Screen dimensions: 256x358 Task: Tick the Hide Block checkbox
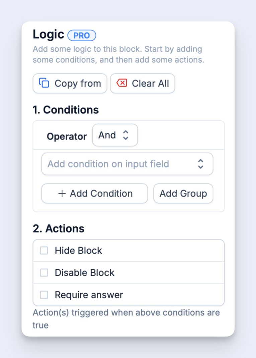[x=44, y=251]
